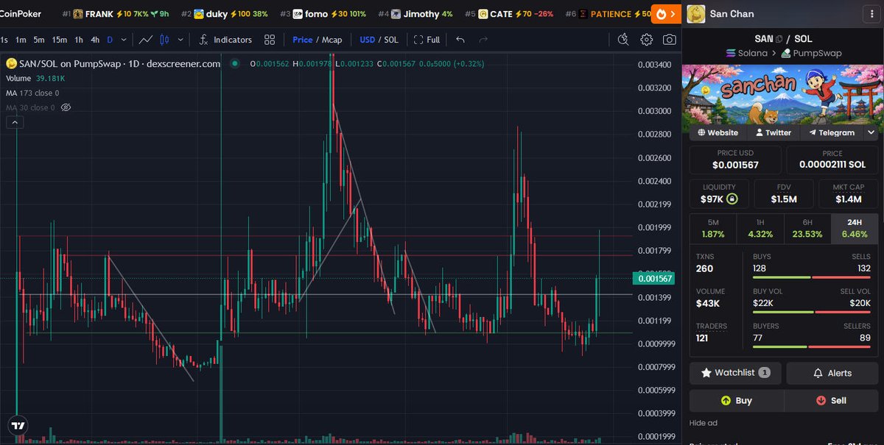Open the Telegram link

[832, 132]
